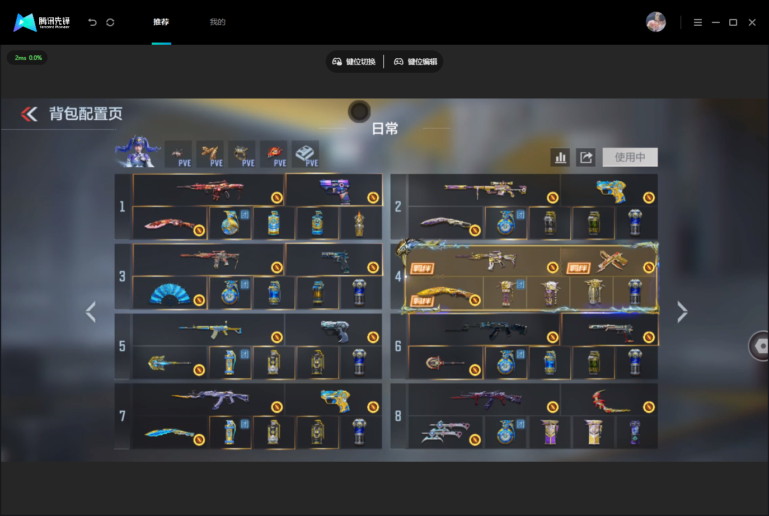Go back with the red double-arrow icon

[x=29, y=114]
